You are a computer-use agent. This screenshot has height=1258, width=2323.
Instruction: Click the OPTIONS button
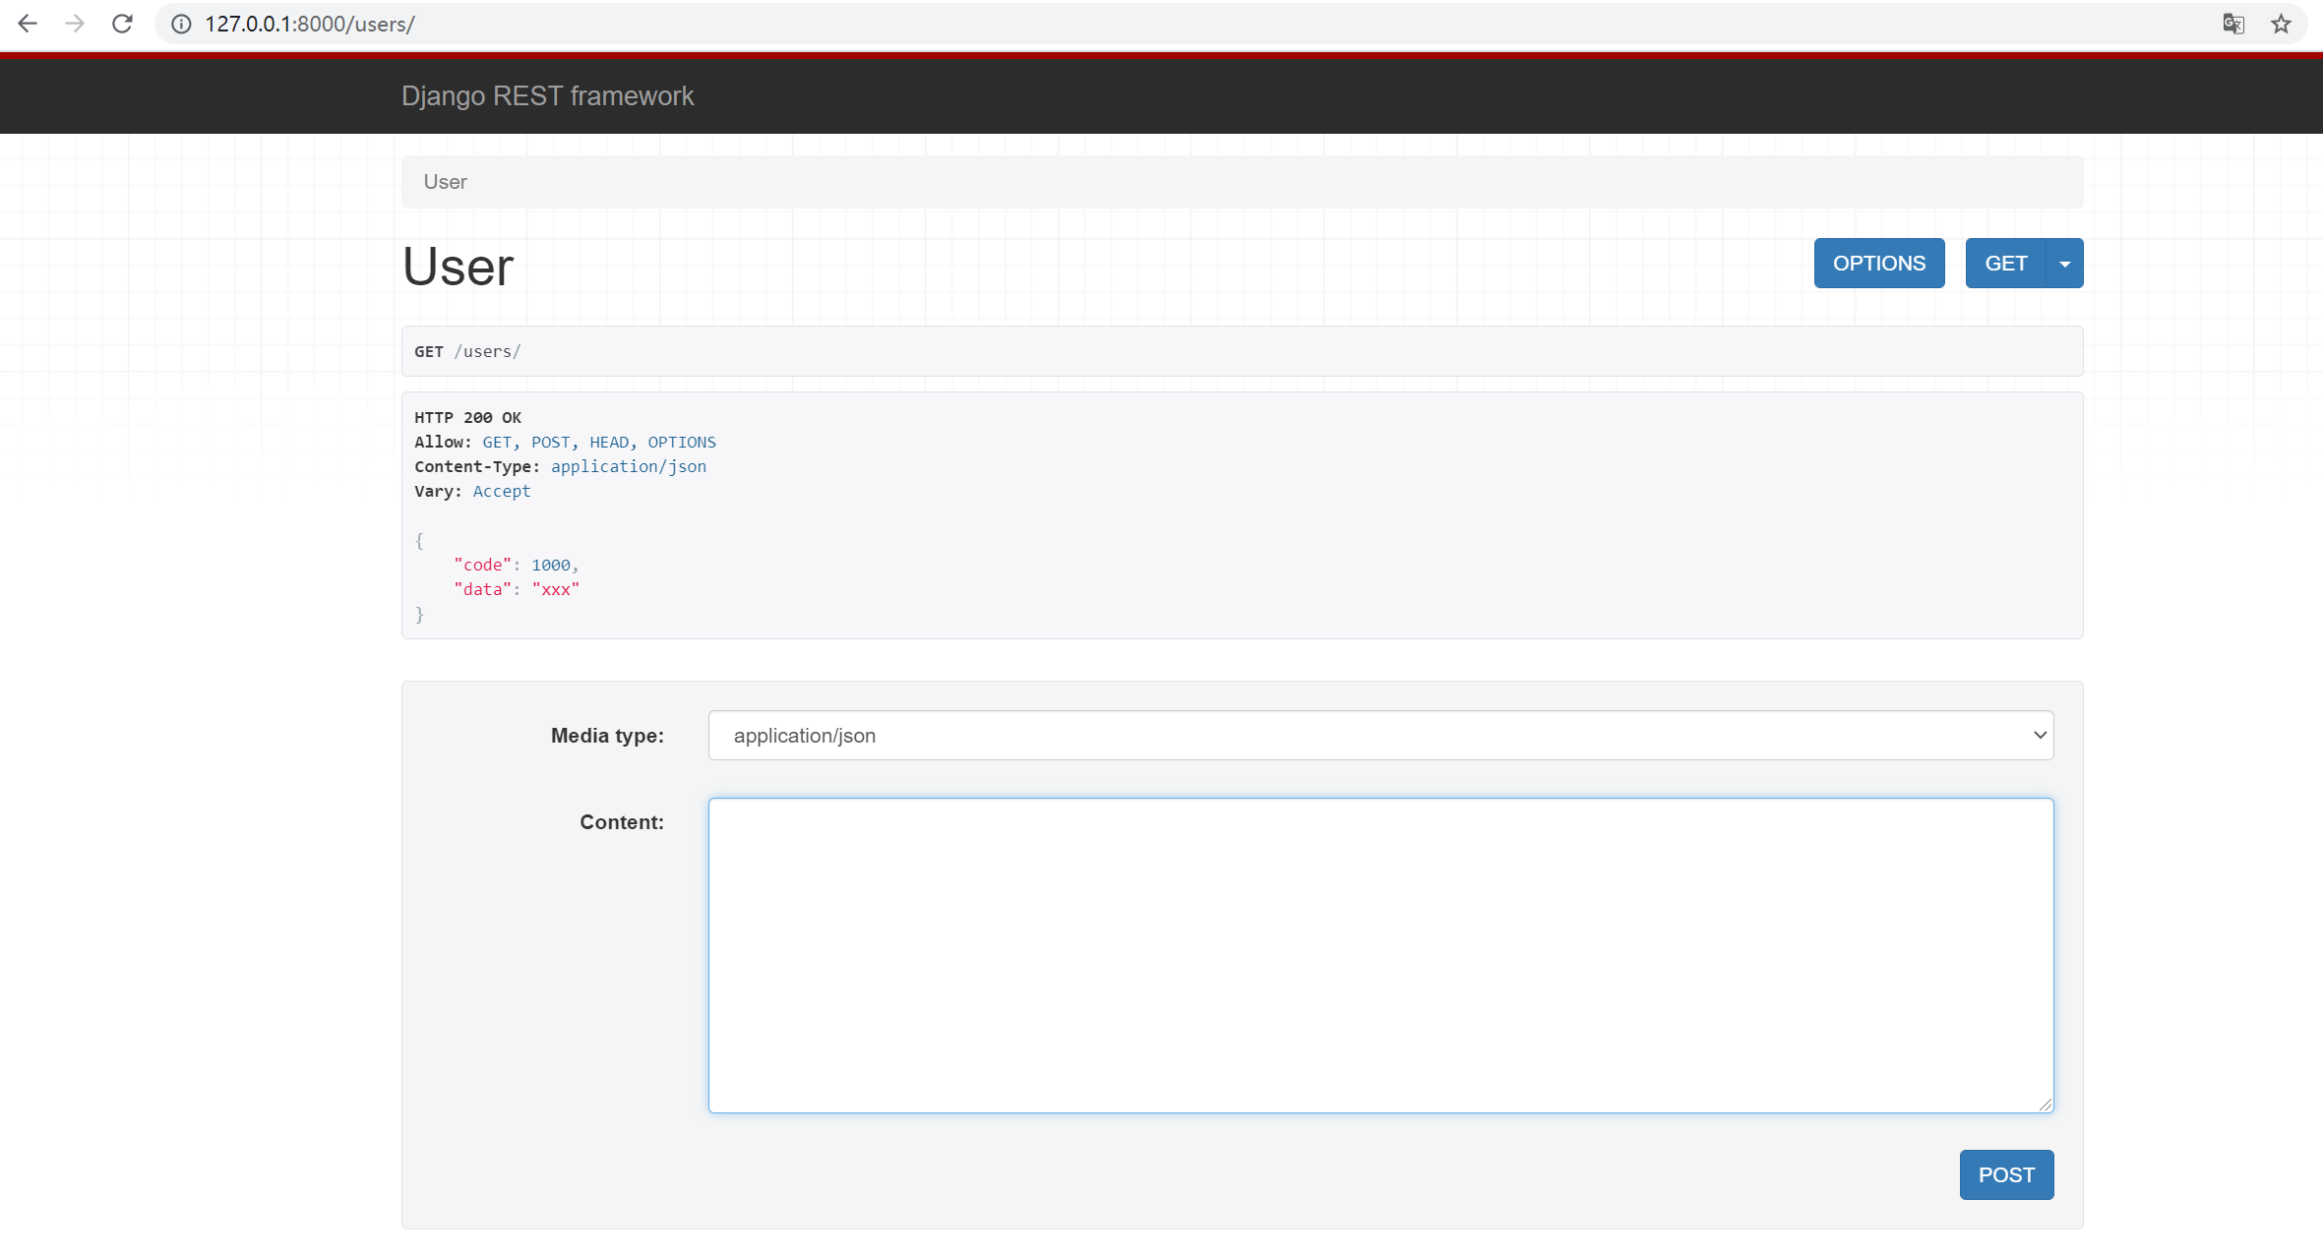pos(1878,264)
